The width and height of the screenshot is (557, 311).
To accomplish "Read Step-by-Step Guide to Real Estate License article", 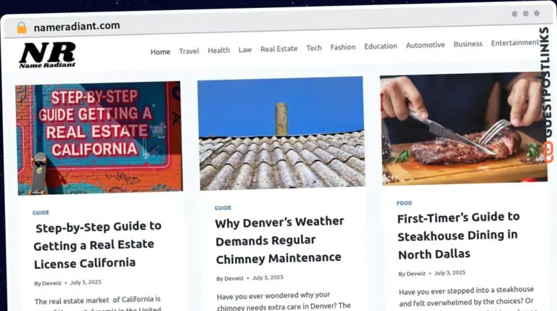I will click(x=98, y=245).
